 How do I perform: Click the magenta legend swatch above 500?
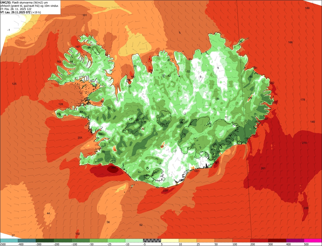[313, 240]
